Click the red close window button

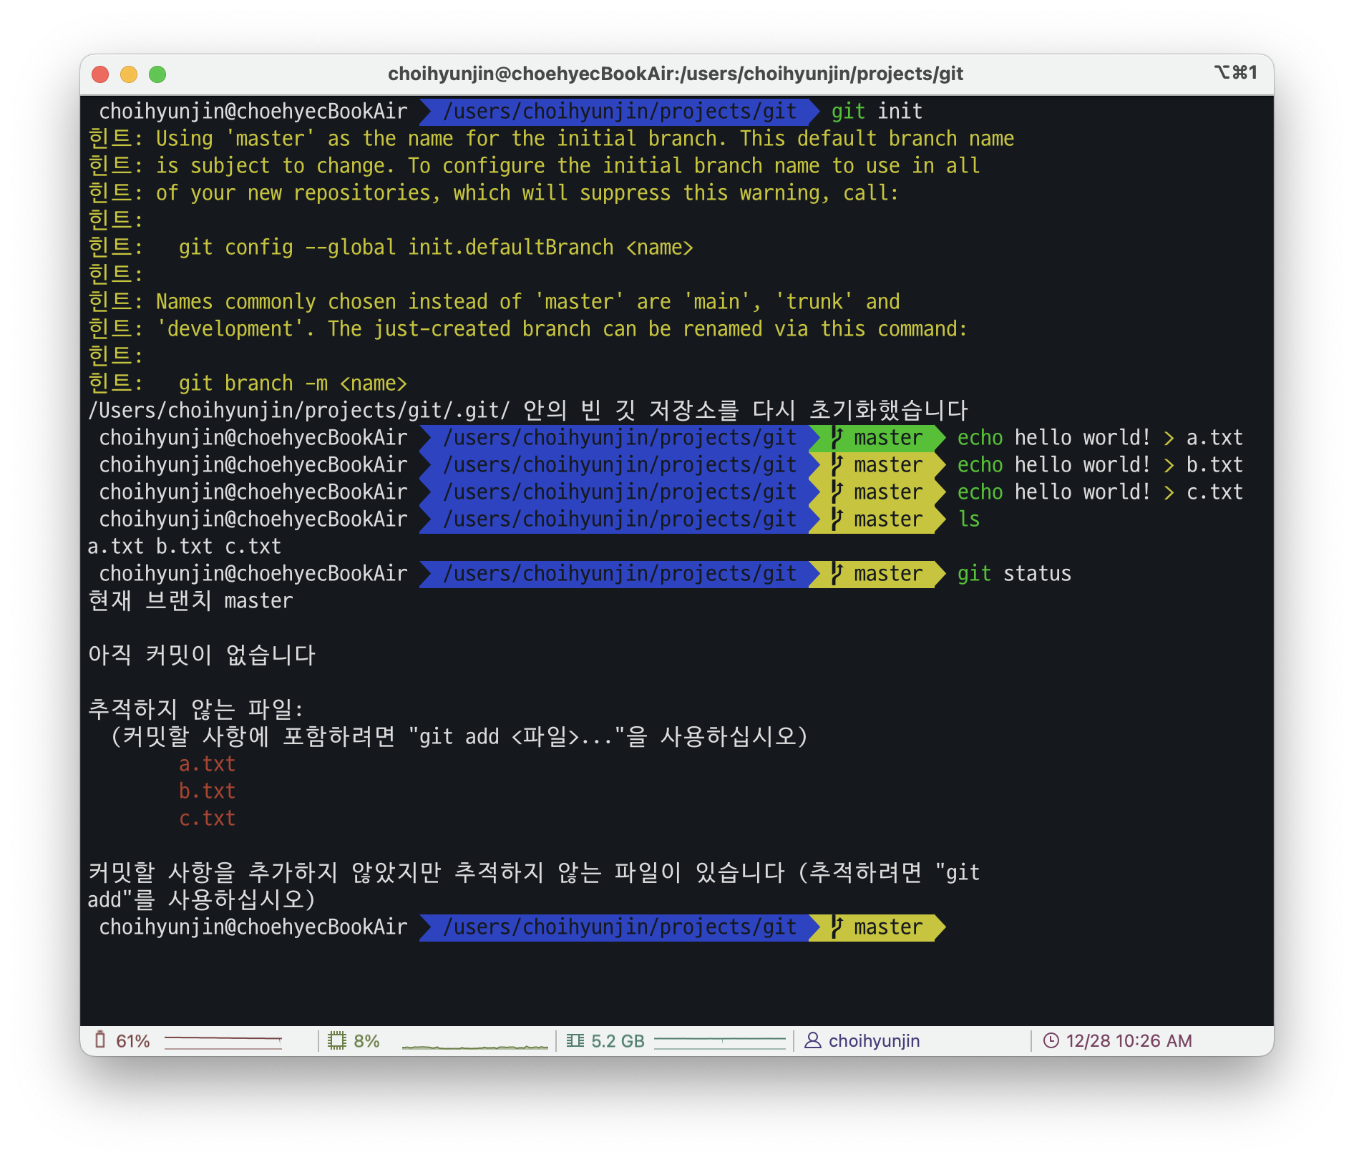[100, 74]
